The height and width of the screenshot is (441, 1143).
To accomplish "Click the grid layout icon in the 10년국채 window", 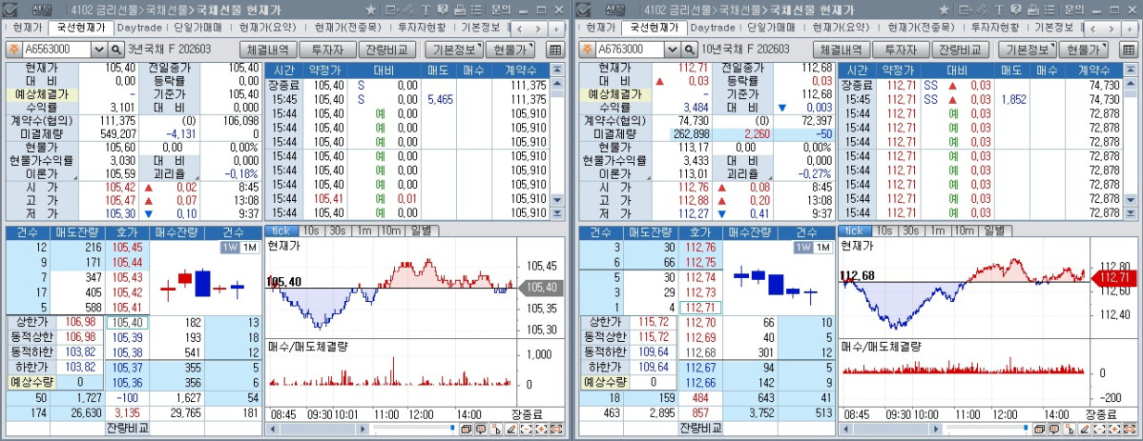I will 1128,50.
